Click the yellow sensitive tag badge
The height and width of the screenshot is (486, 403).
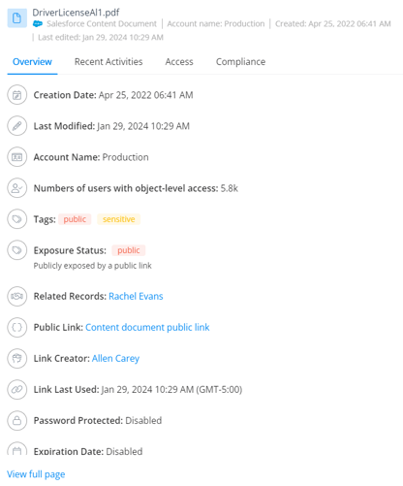point(119,219)
